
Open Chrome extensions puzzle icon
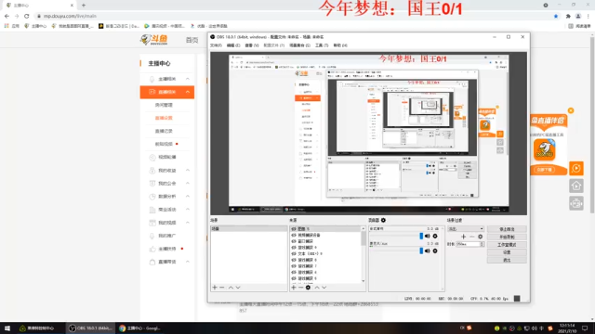click(x=568, y=17)
